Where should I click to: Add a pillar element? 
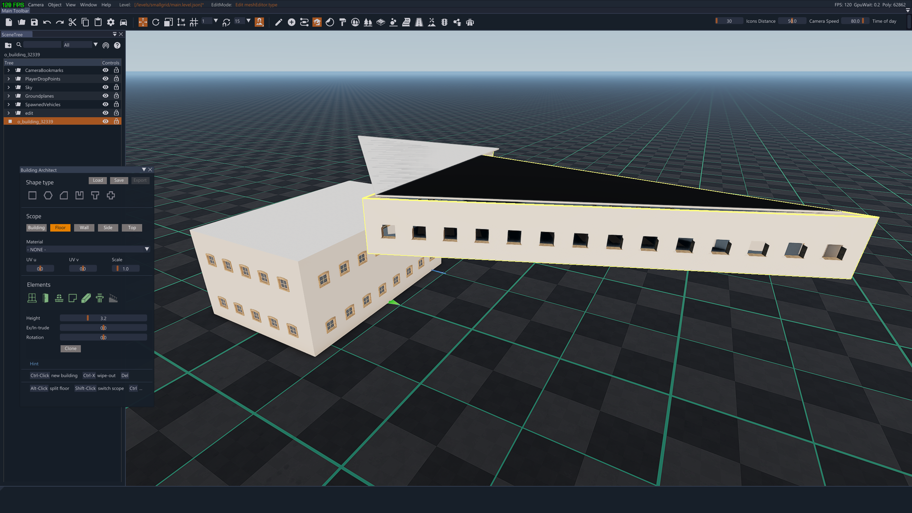click(x=100, y=298)
